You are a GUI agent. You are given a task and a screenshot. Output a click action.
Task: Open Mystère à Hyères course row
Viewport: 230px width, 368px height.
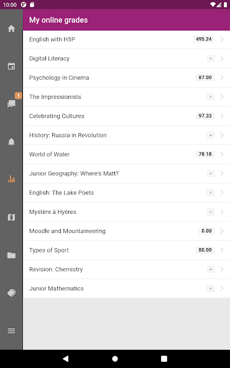(x=127, y=212)
